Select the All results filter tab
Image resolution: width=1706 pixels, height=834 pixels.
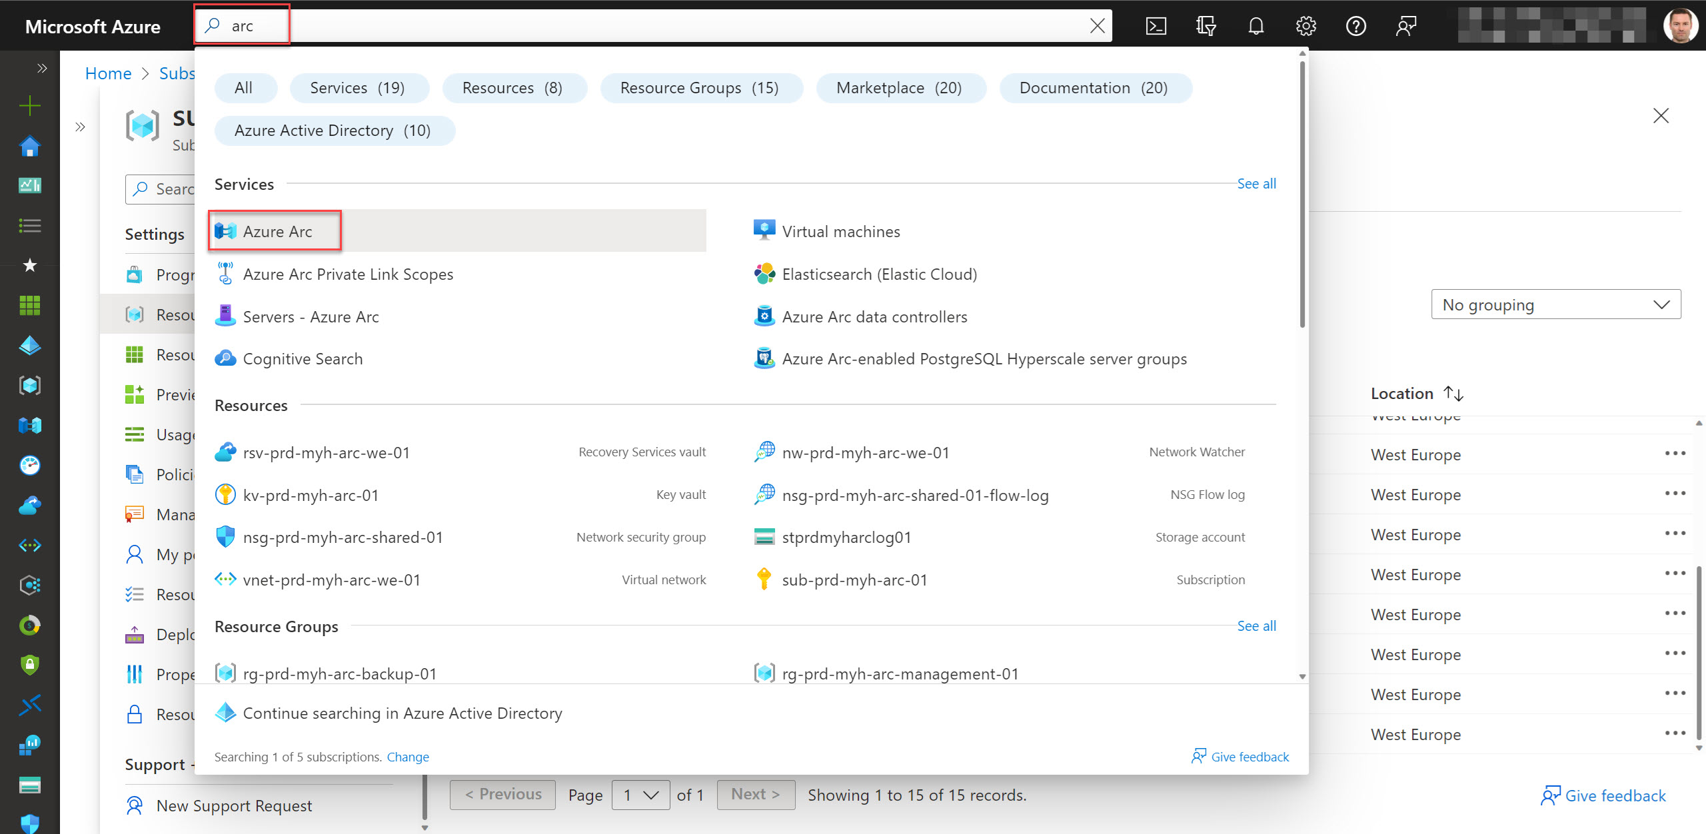[245, 87]
